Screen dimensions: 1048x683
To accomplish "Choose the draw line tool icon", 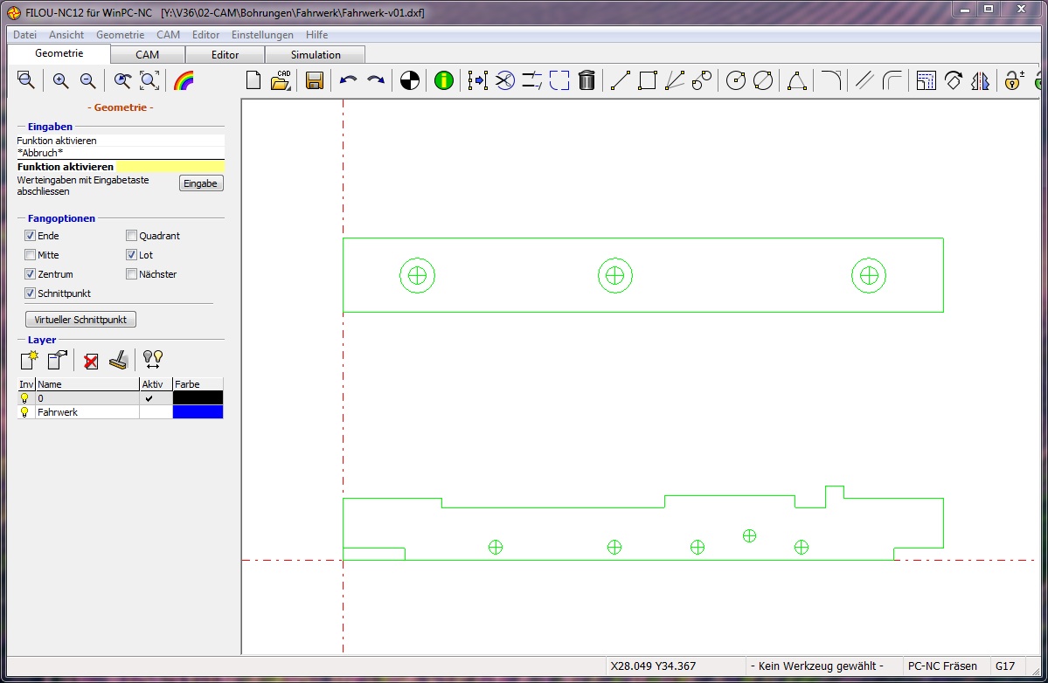I will (x=621, y=80).
